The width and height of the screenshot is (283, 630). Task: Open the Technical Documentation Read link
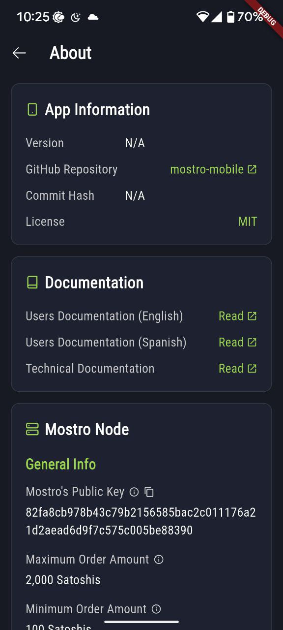point(231,368)
